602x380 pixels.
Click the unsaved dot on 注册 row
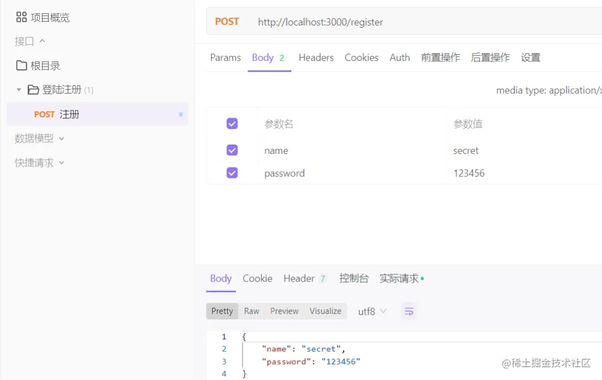pyautogui.click(x=181, y=114)
